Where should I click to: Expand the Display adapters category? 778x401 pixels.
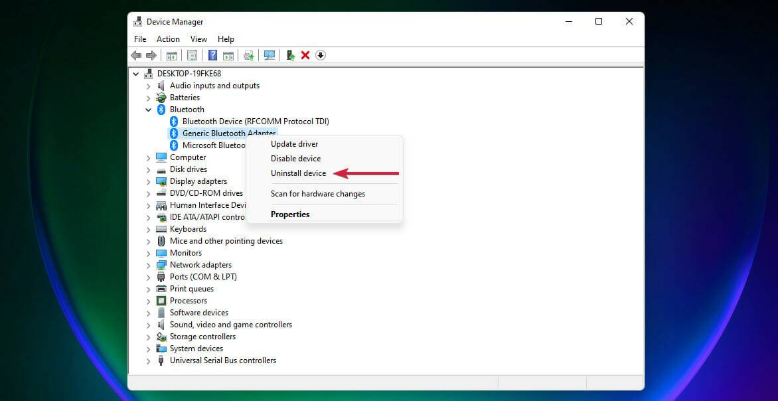148,181
